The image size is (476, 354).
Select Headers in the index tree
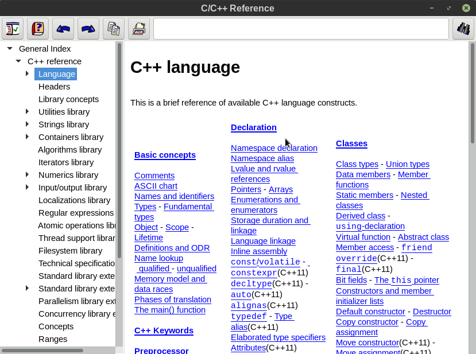click(54, 87)
